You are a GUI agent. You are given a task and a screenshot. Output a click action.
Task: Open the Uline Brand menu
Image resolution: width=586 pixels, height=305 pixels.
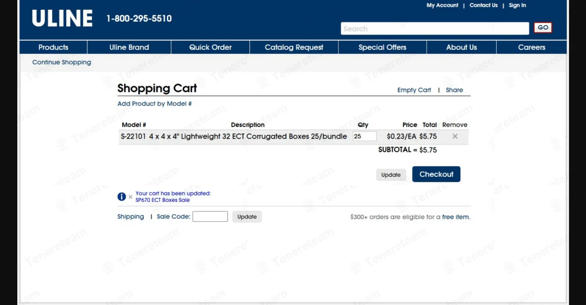coord(129,47)
